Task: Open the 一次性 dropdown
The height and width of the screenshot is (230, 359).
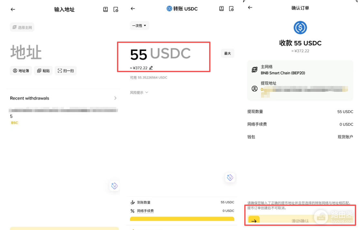Action: pyautogui.click(x=140, y=25)
